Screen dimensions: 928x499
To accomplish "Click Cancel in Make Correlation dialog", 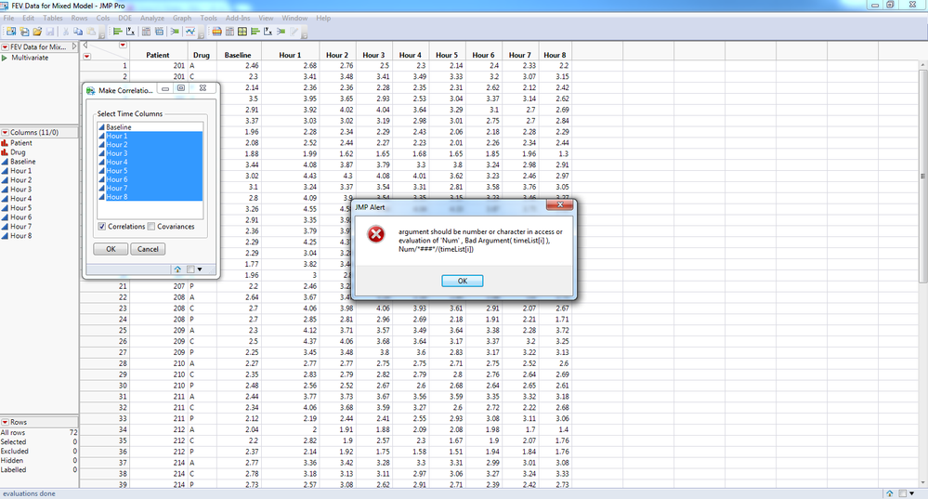I will 148,249.
